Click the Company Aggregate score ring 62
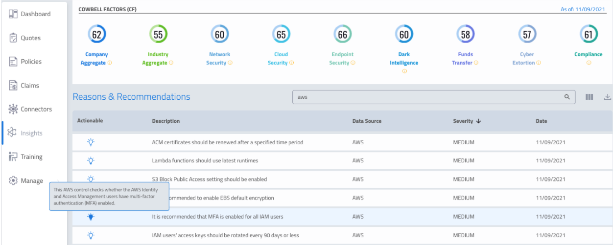The width and height of the screenshot is (613, 245). (96, 35)
